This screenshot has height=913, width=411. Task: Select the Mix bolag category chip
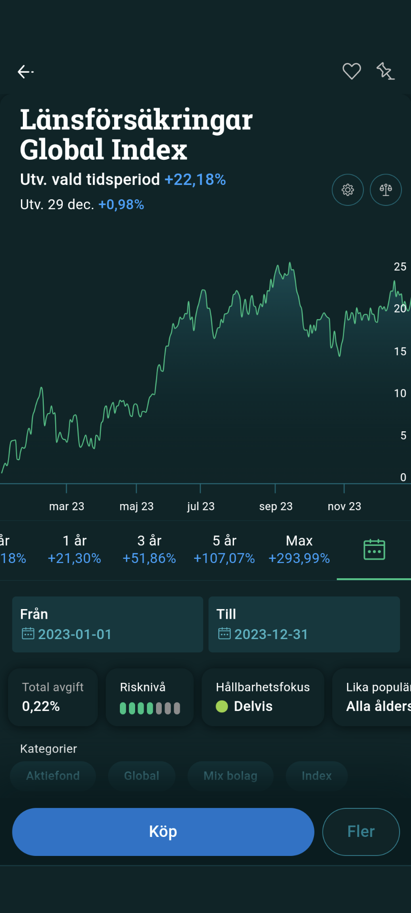(230, 776)
